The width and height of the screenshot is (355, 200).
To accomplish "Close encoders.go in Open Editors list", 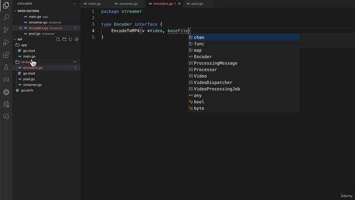I will pos(21,28).
